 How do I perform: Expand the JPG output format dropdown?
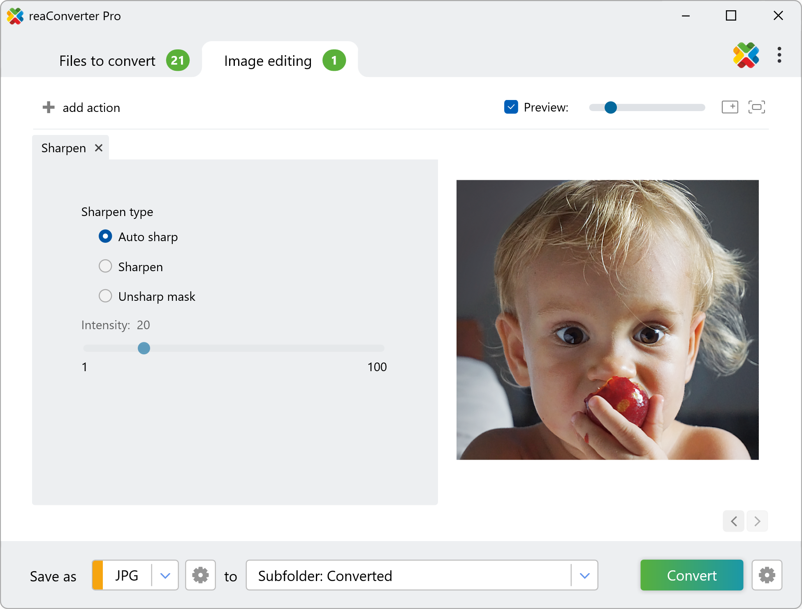tap(165, 575)
